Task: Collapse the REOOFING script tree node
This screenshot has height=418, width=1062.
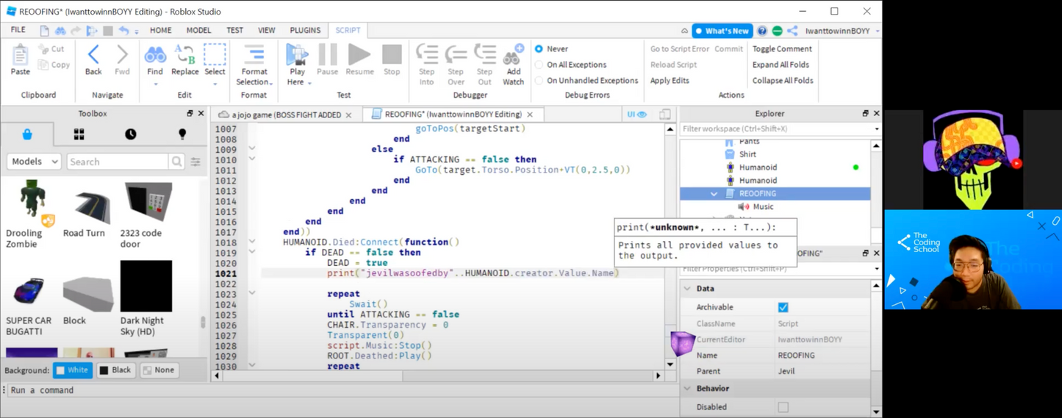Action: (714, 194)
